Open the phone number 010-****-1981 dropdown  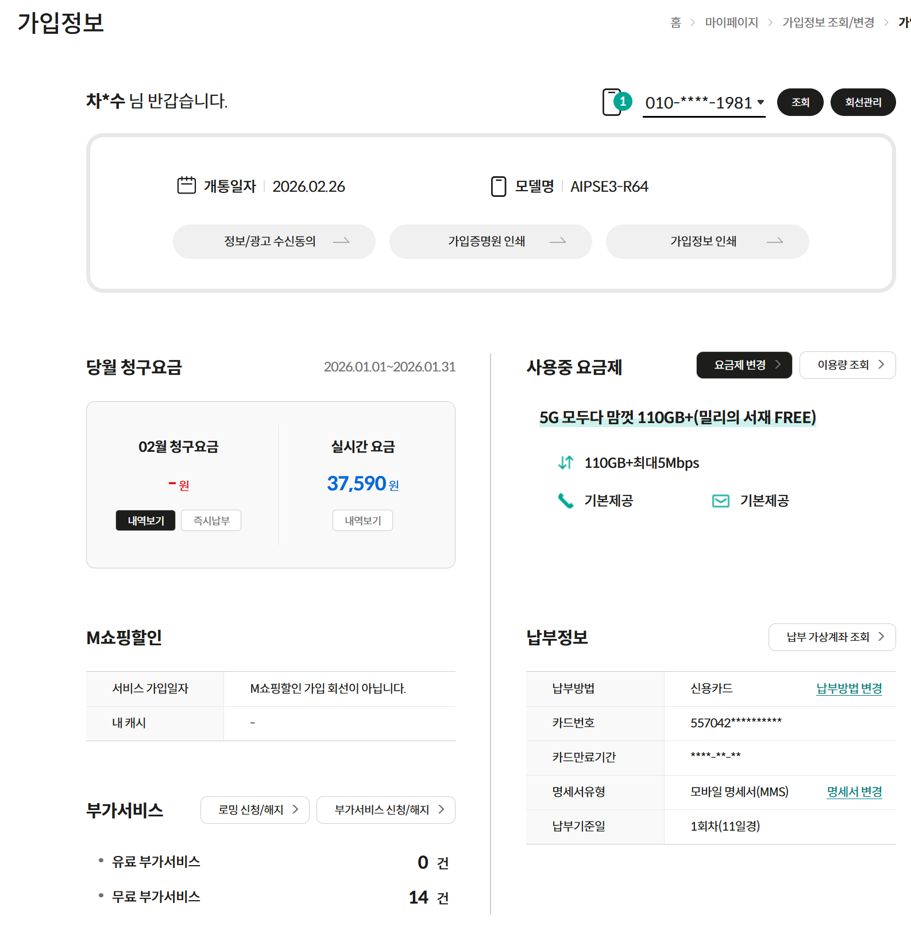click(704, 103)
